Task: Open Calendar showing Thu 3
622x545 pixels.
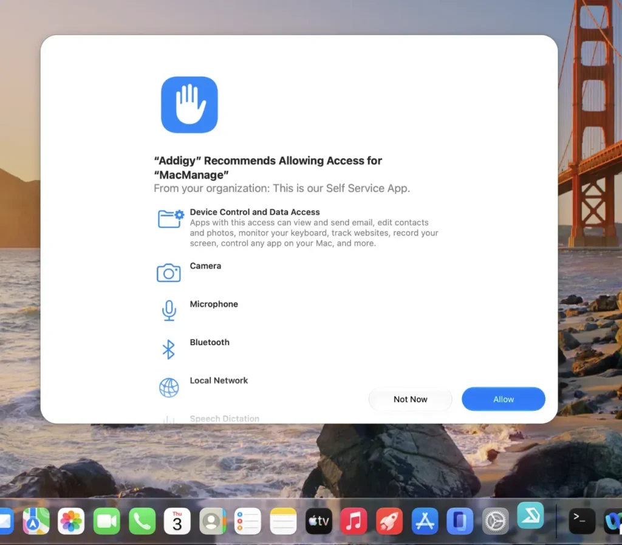Action: [x=177, y=521]
